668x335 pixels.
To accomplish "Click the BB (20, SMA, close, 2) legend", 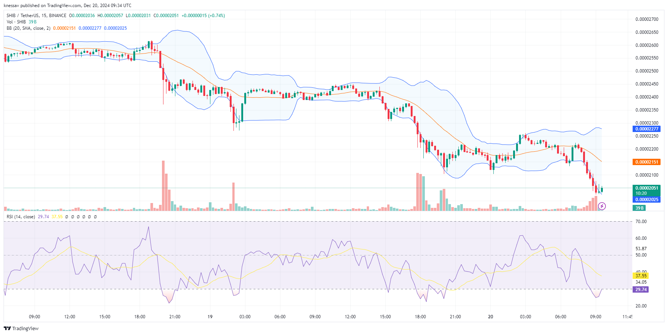I will 28,28.
